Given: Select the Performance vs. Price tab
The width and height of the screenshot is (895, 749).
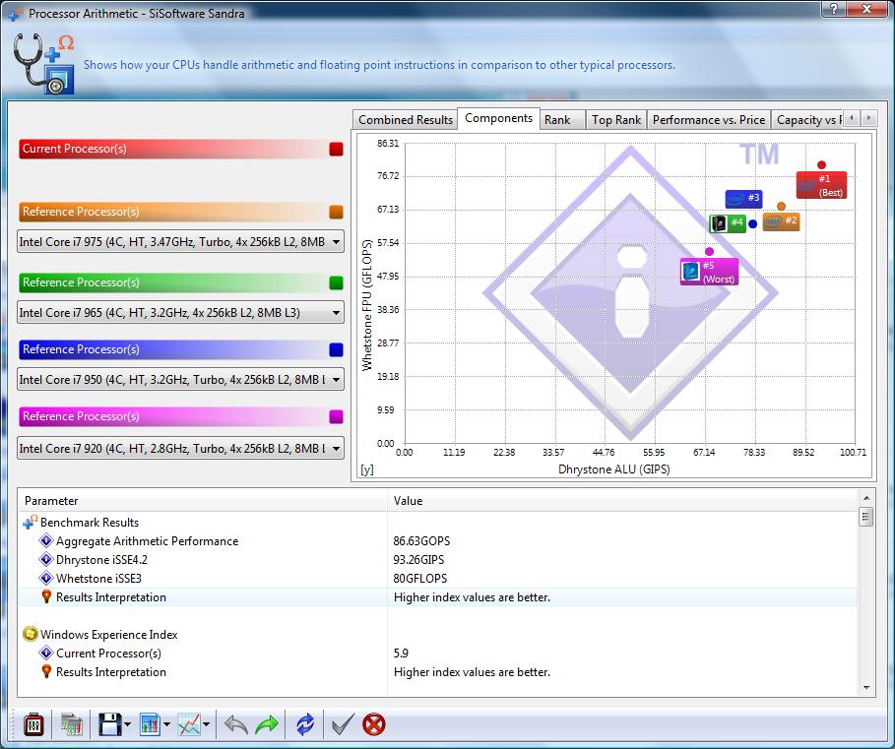Looking at the screenshot, I should click(708, 120).
